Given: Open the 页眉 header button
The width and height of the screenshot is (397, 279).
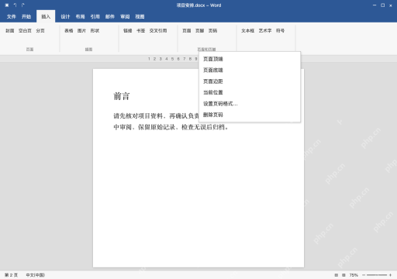Looking at the screenshot, I should [187, 31].
